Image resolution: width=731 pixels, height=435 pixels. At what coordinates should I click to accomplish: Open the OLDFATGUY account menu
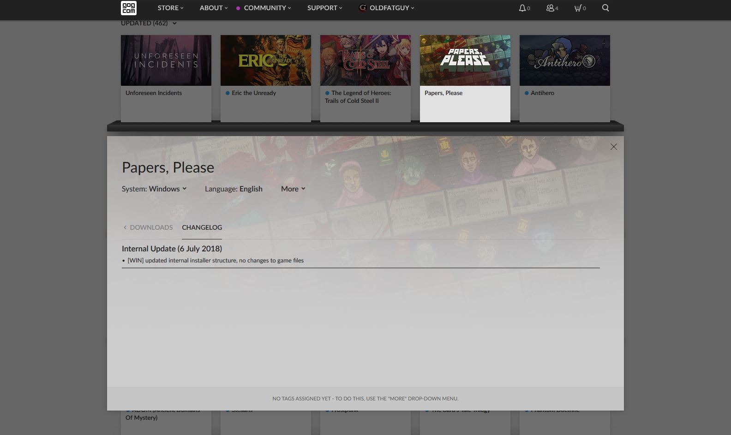392,8
